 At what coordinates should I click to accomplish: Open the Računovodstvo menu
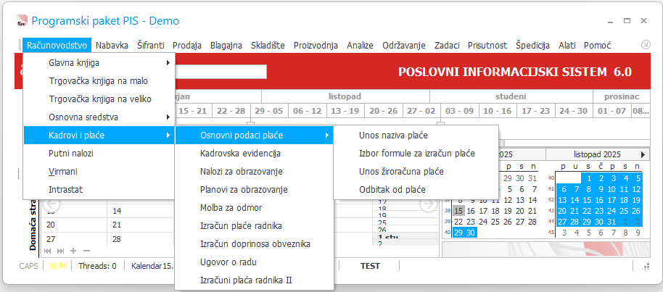click(x=57, y=45)
